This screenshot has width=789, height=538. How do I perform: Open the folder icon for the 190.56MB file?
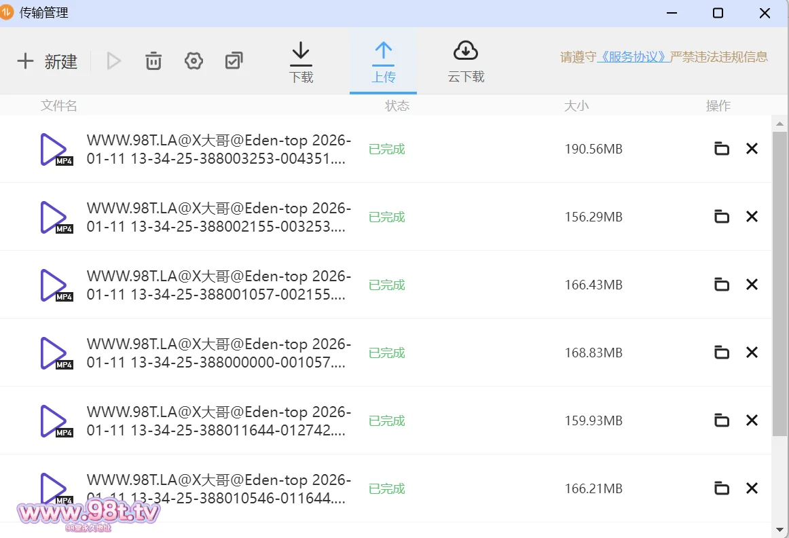point(721,149)
